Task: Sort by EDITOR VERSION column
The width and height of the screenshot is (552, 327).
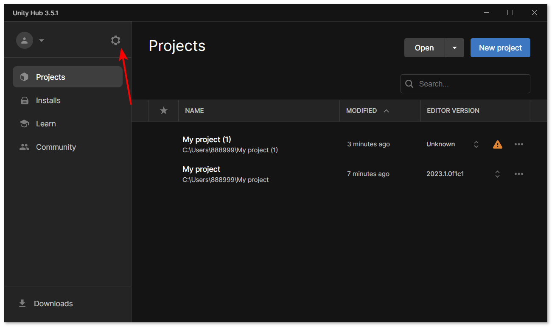Action: point(453,111)
